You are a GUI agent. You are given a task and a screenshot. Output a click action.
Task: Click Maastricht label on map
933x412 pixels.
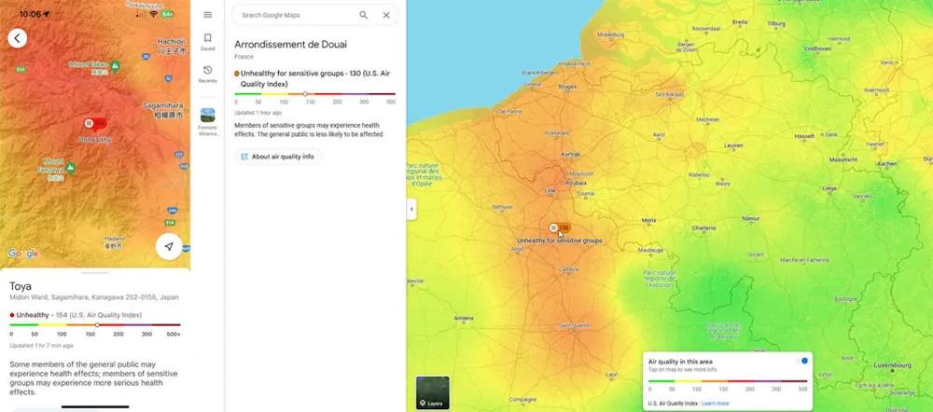coord(843,160)
